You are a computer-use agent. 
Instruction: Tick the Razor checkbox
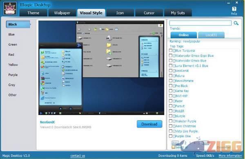coord(171,101)
